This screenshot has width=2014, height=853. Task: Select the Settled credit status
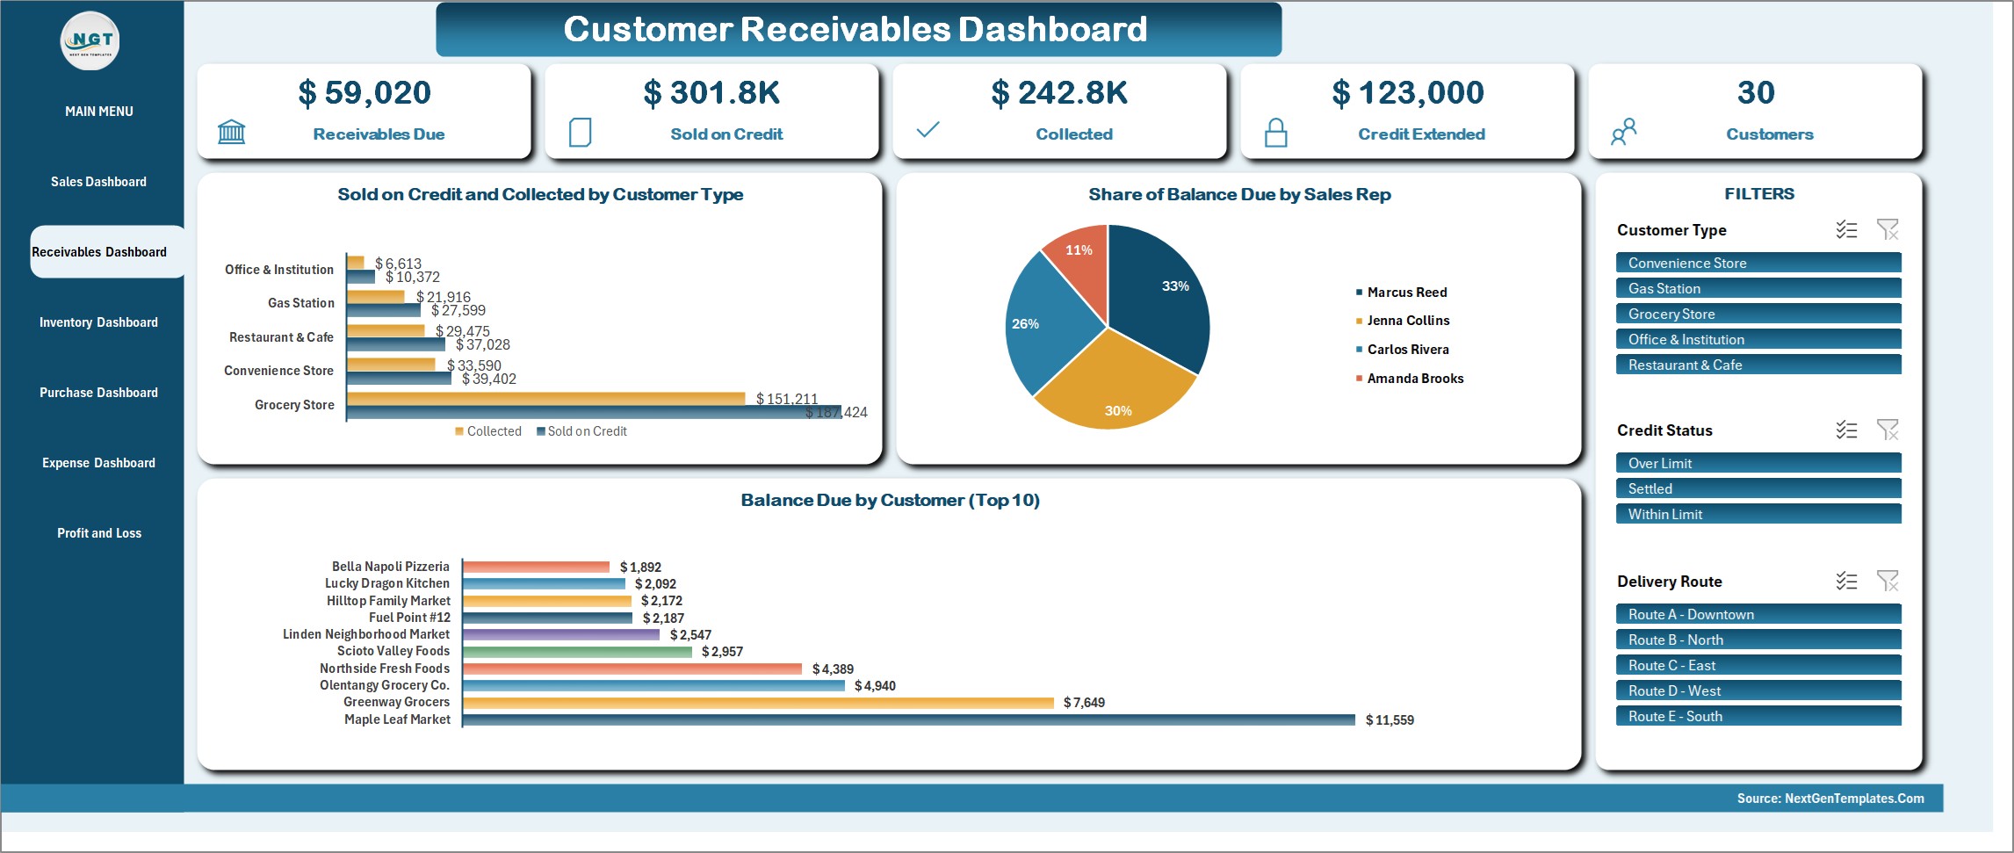pyautogui.click(x=1758, y=488)
